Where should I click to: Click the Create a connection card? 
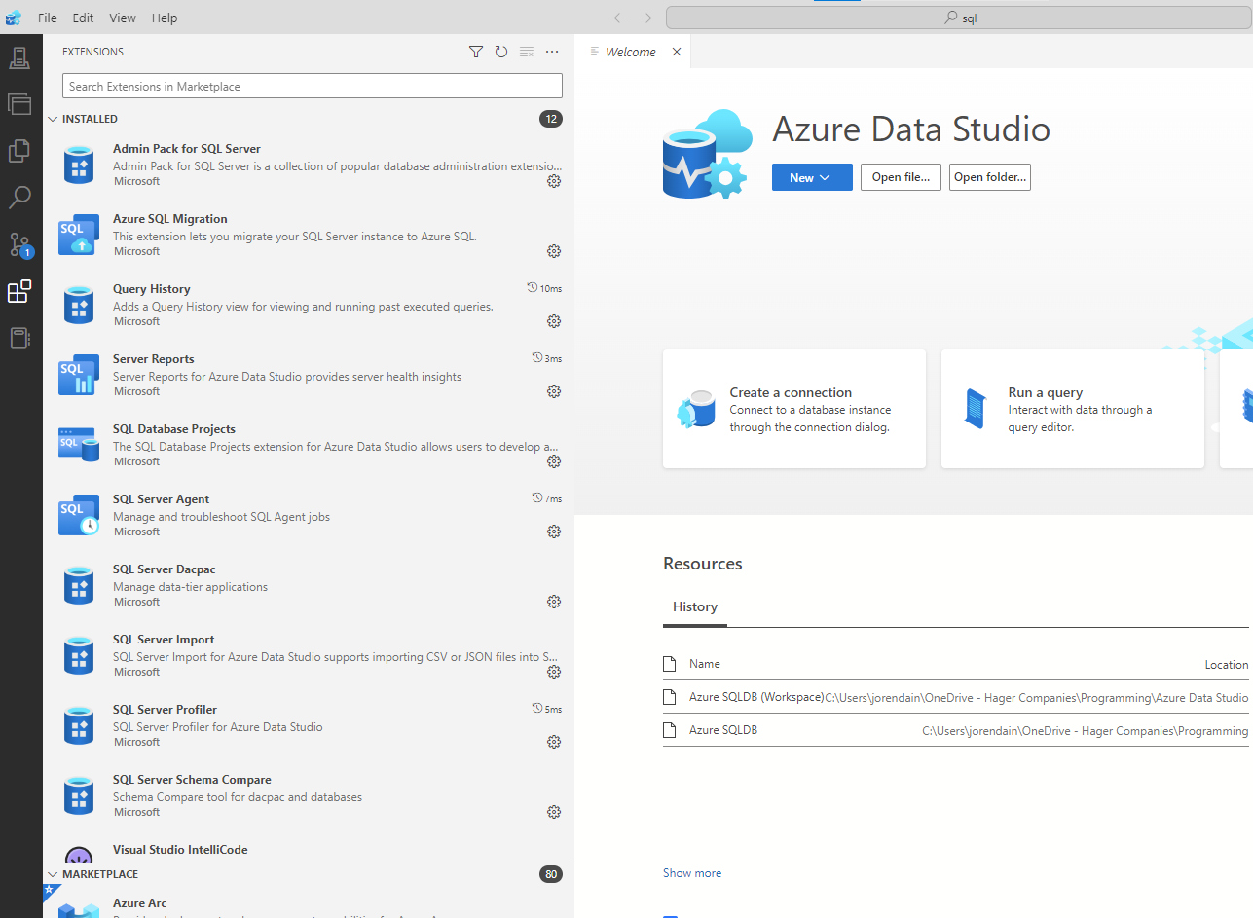[794, 409]
